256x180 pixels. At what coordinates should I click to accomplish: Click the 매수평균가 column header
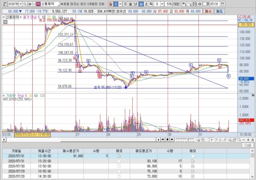[71, 151]
